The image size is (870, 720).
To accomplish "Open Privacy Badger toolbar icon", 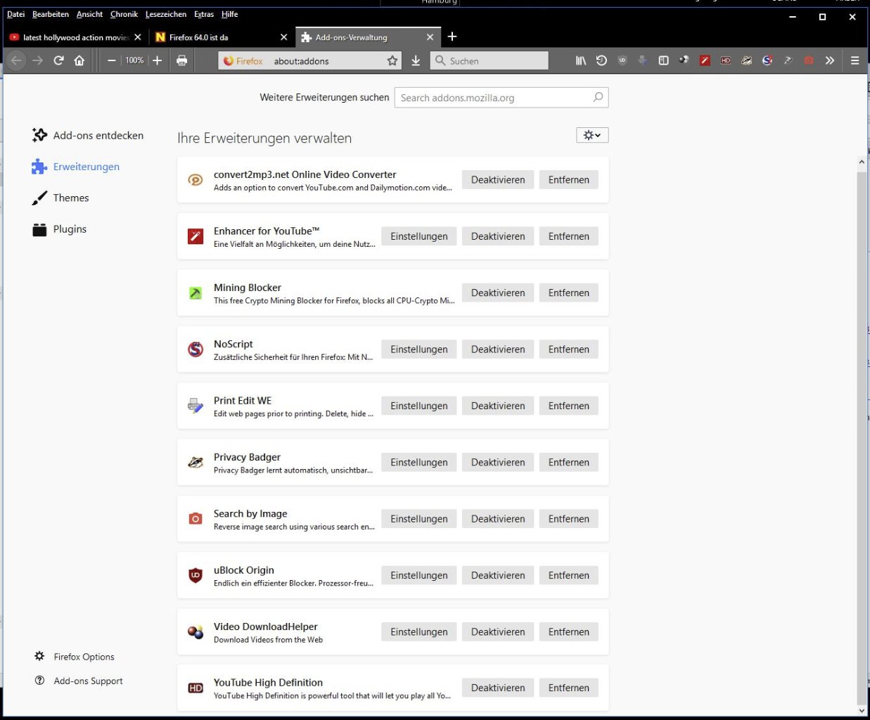I will click(746, 60).
